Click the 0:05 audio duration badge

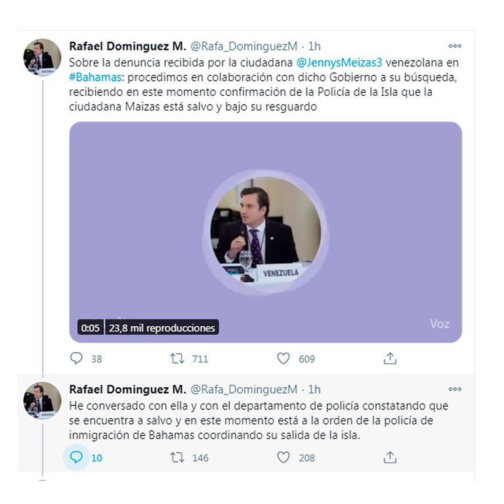click(x=91, y=327)
